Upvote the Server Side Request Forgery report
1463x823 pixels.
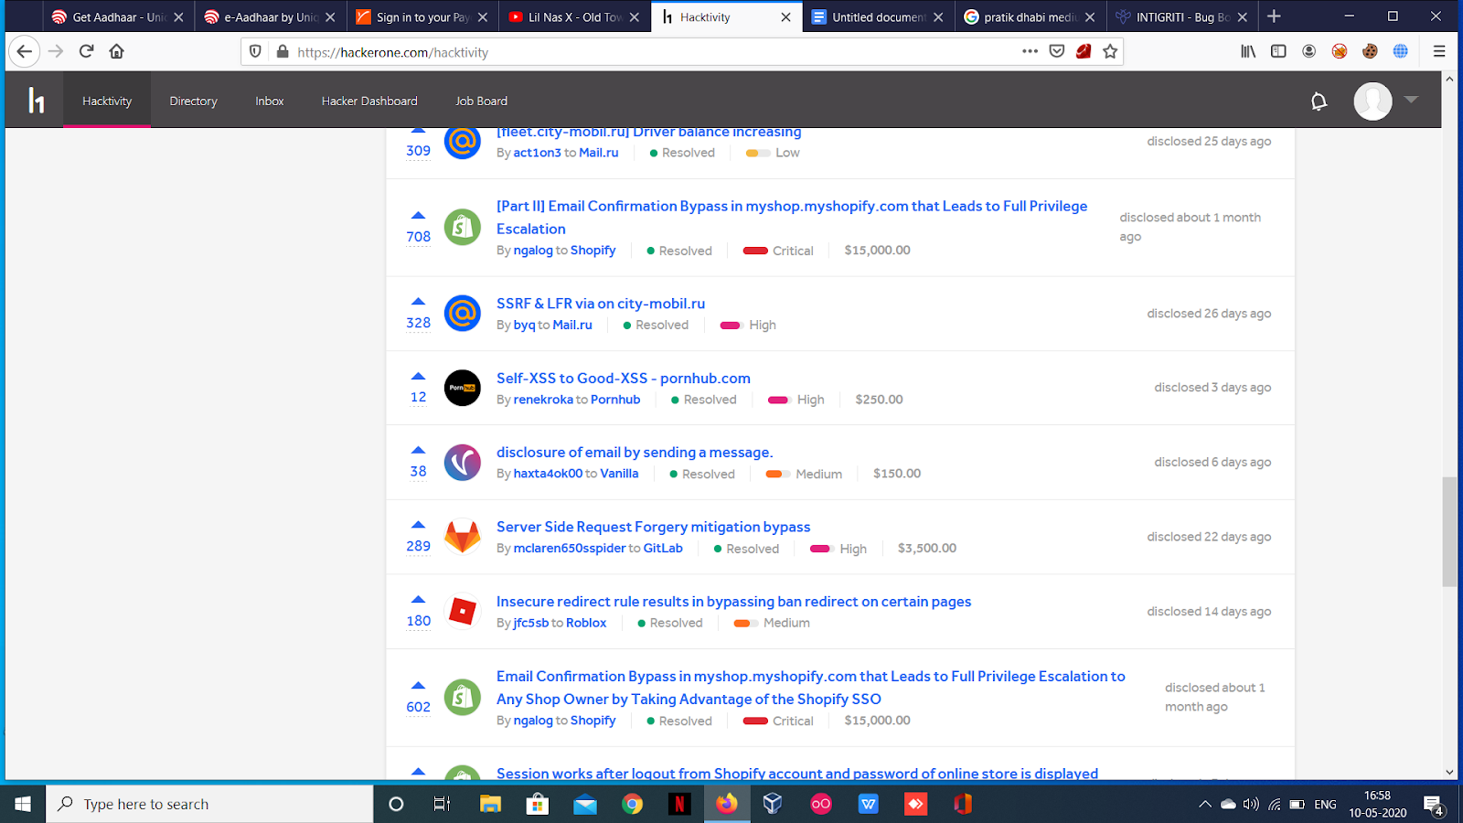pyautogui.click(x=418, y=525)
